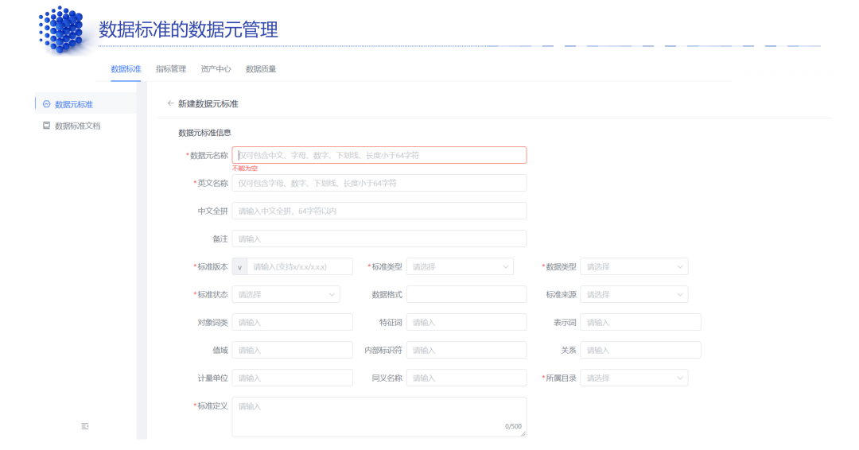Screen dimensions: 859x450
Task: Click the 表示词 input field
Action: coord(640,323)
